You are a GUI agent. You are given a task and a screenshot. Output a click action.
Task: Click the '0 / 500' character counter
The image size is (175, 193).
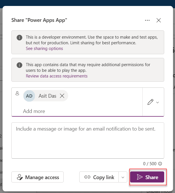coord(150,164)
